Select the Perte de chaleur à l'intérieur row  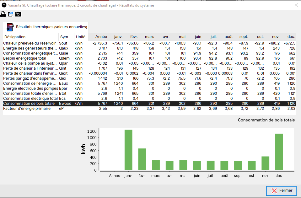(x=149, y=68)
